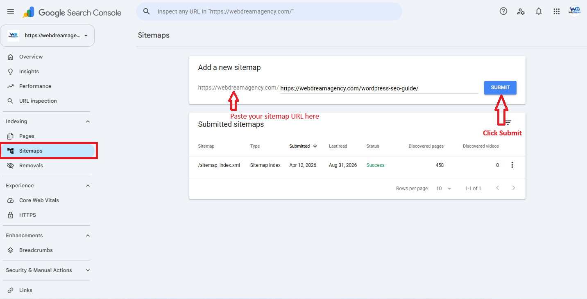
Task: Open user settings icon
Action: [x=521, y=11]
